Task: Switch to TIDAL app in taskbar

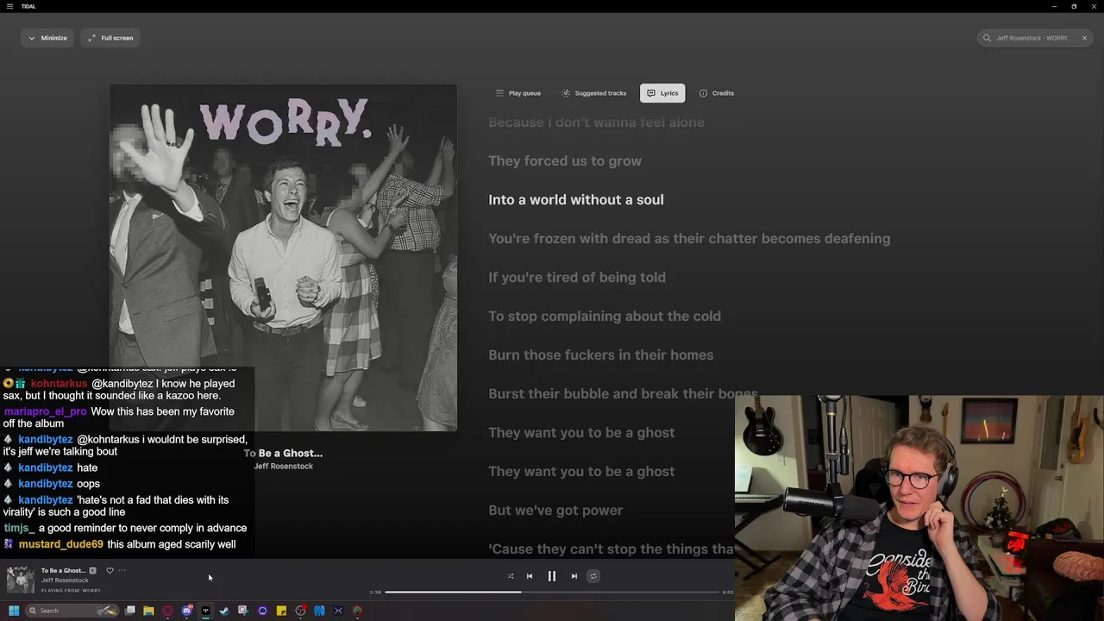Action: point(205,611)
